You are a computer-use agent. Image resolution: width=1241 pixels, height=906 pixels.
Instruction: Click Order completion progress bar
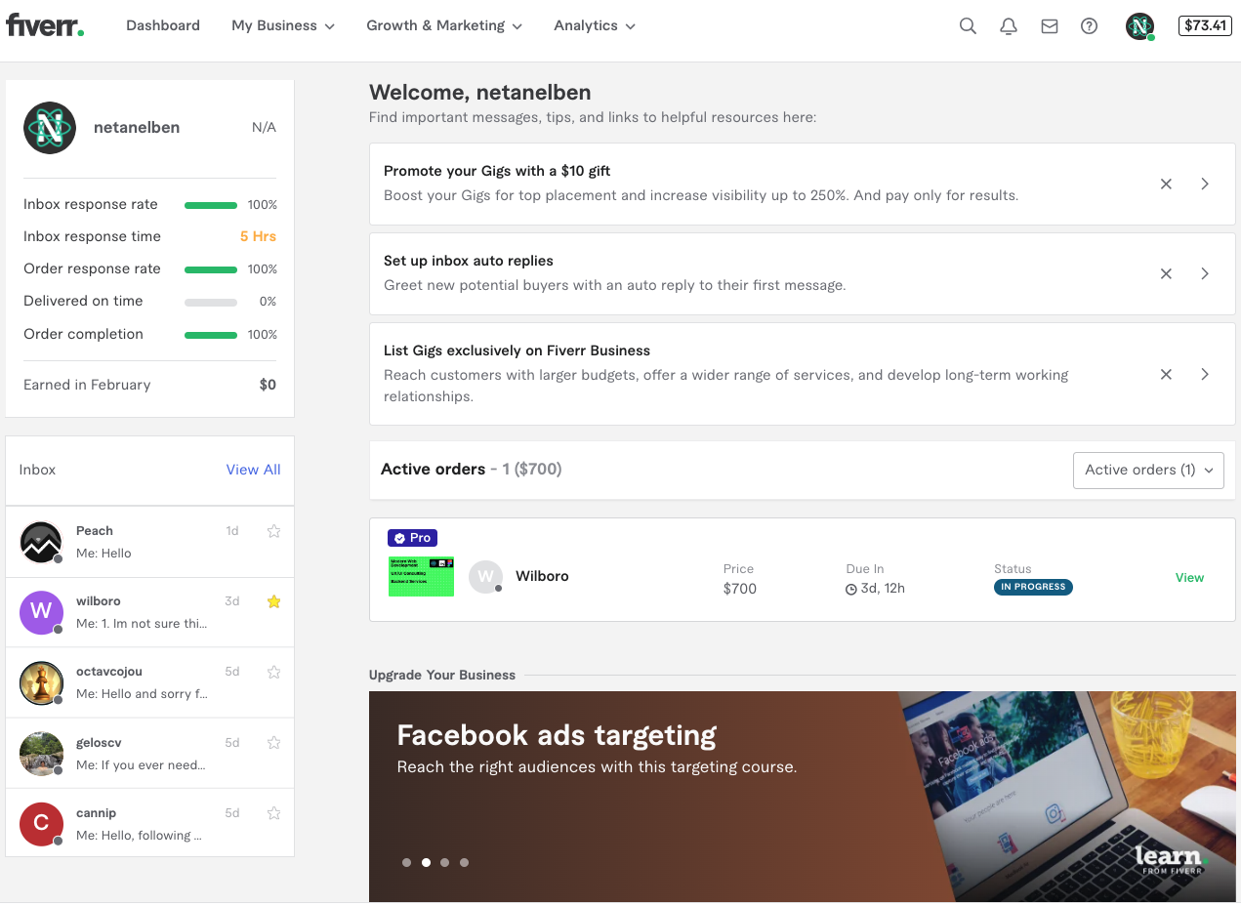pos(211,335)
